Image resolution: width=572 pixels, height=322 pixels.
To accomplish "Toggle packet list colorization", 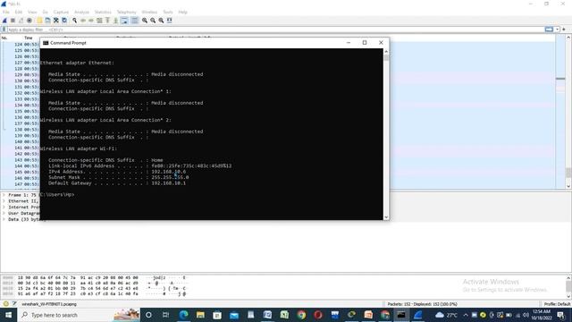I will pos(135,21).
